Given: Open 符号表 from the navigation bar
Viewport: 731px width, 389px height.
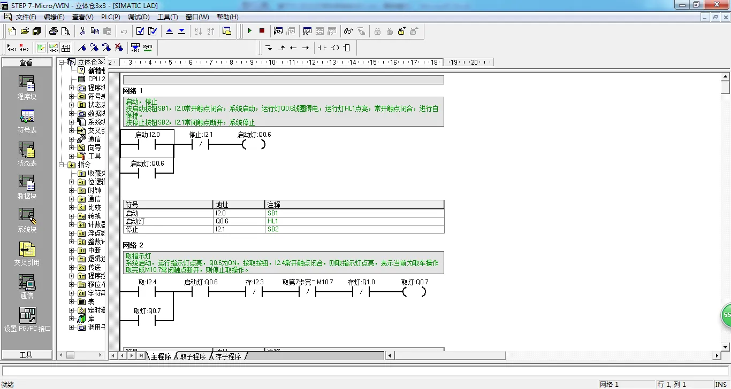Looking at the screenshot, I should (27, 121).
